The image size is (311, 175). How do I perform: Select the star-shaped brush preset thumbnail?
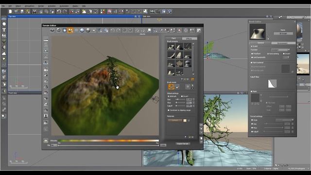[179, 64]
